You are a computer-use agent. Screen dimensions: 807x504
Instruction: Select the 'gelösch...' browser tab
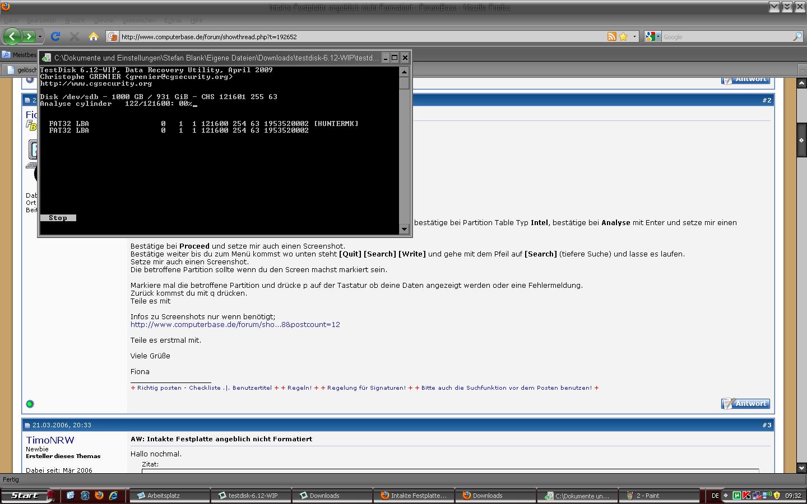(x=20, y=70)
